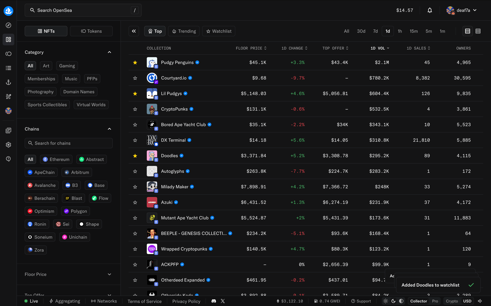Open the Discord icon in footer
491x306 pixels.
pos(214,301)
